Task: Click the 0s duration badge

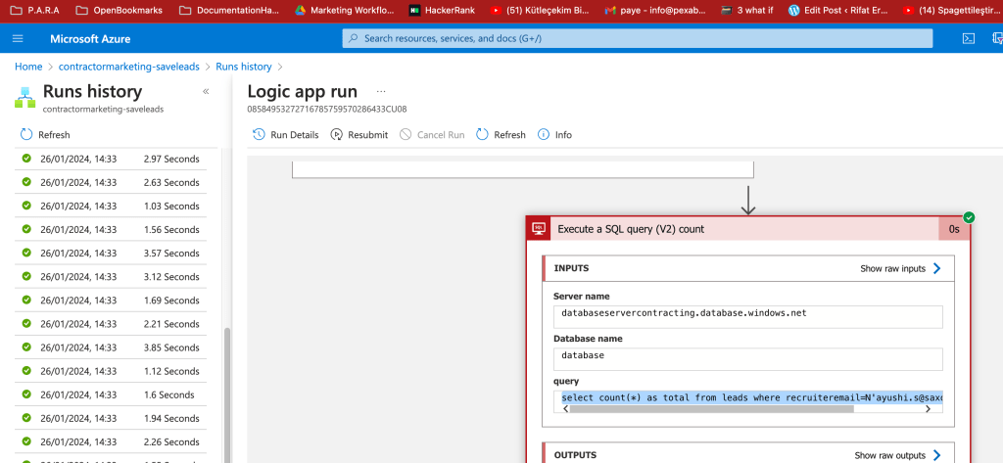Action: pos(954,229)
